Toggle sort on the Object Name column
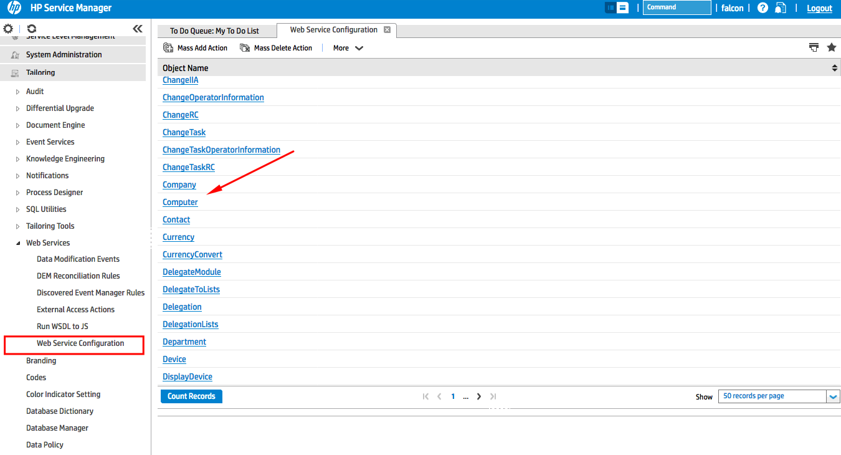841x455 pixels. 835,67
